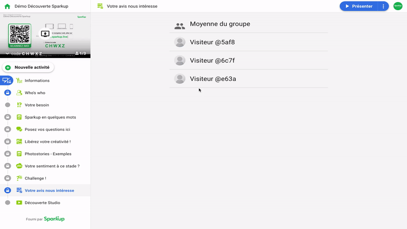Select the Moyenne du groupe row
This screenshot has width=407, height=229.
(249, 24)
